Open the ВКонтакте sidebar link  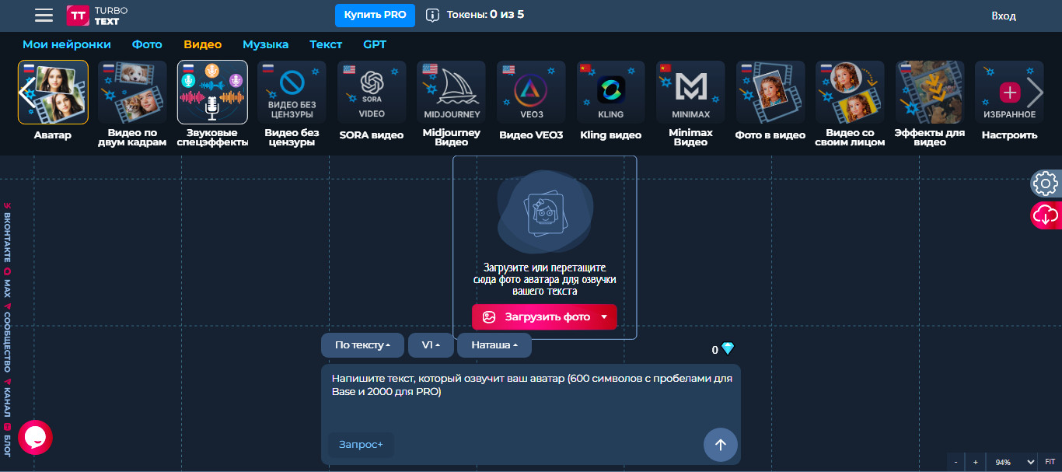[7, 233]
